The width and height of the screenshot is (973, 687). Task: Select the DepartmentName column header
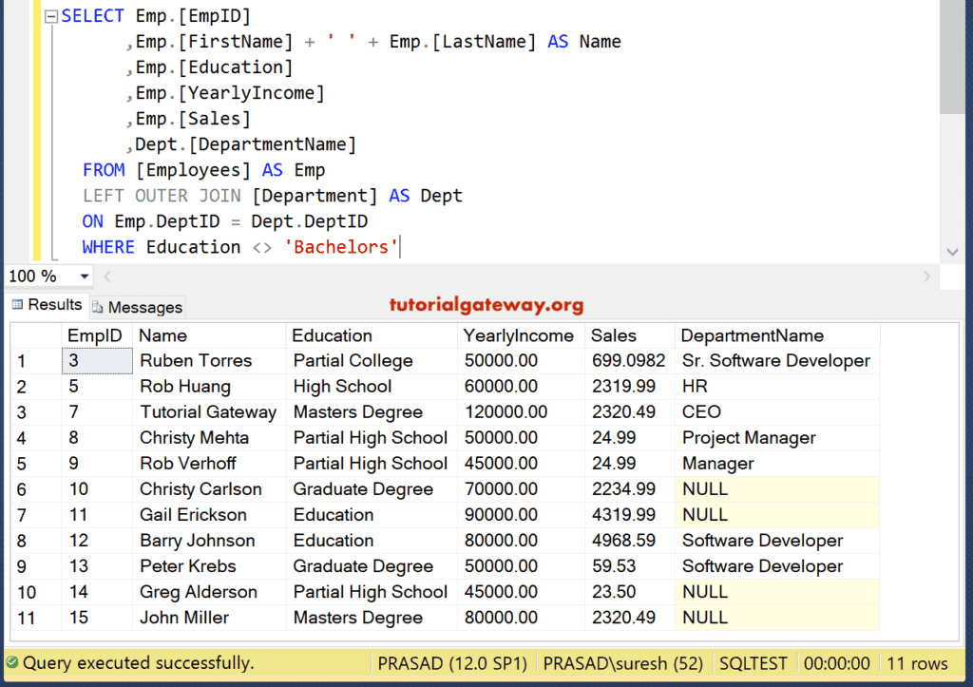752,335
